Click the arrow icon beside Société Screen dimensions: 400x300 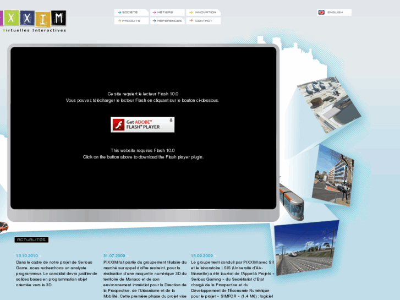[x=119, y=12]
